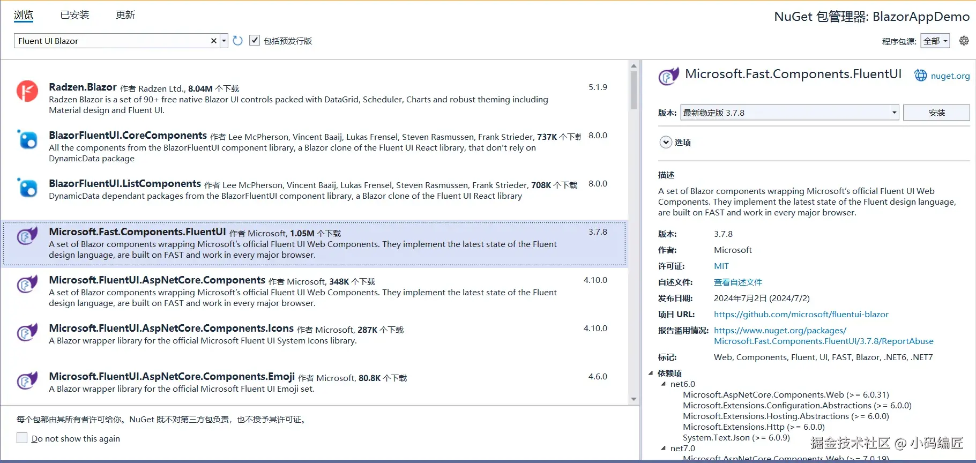Screen dimensions: 976x463
Task: Open the nuget.org link
Action: pyautogui.click(x=950, y=76)
